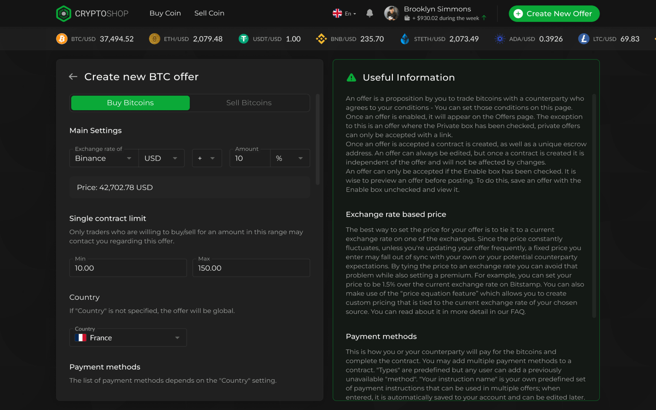Click the ETH/USD price 2,079.48
The image size is (656, 410).
(x=208, y=39)
